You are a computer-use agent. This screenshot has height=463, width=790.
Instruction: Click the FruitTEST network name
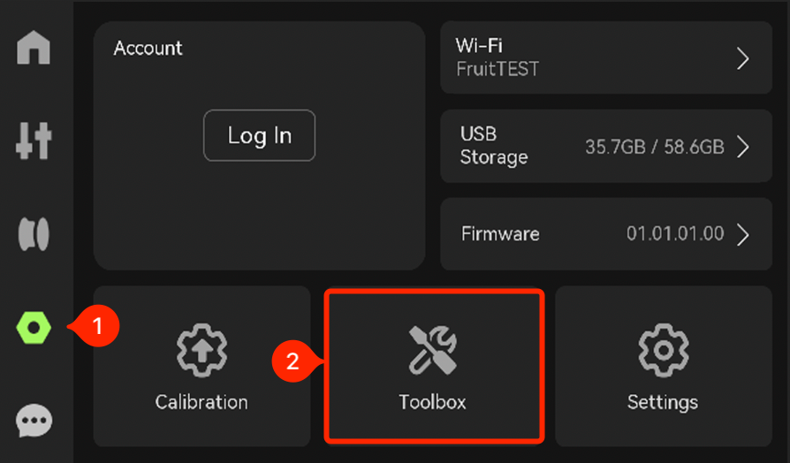[498, 69]
